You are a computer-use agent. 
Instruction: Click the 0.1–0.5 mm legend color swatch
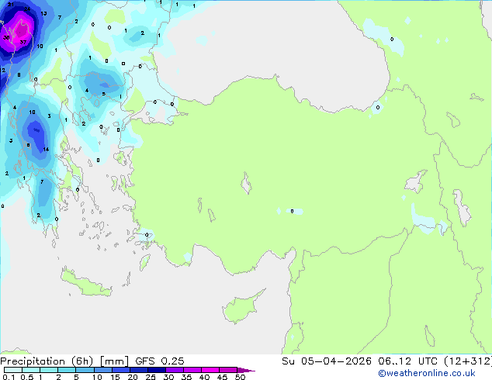click(13, 370)
